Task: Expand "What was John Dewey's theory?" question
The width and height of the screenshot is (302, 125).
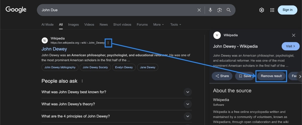Action: [x=117, y=104]
